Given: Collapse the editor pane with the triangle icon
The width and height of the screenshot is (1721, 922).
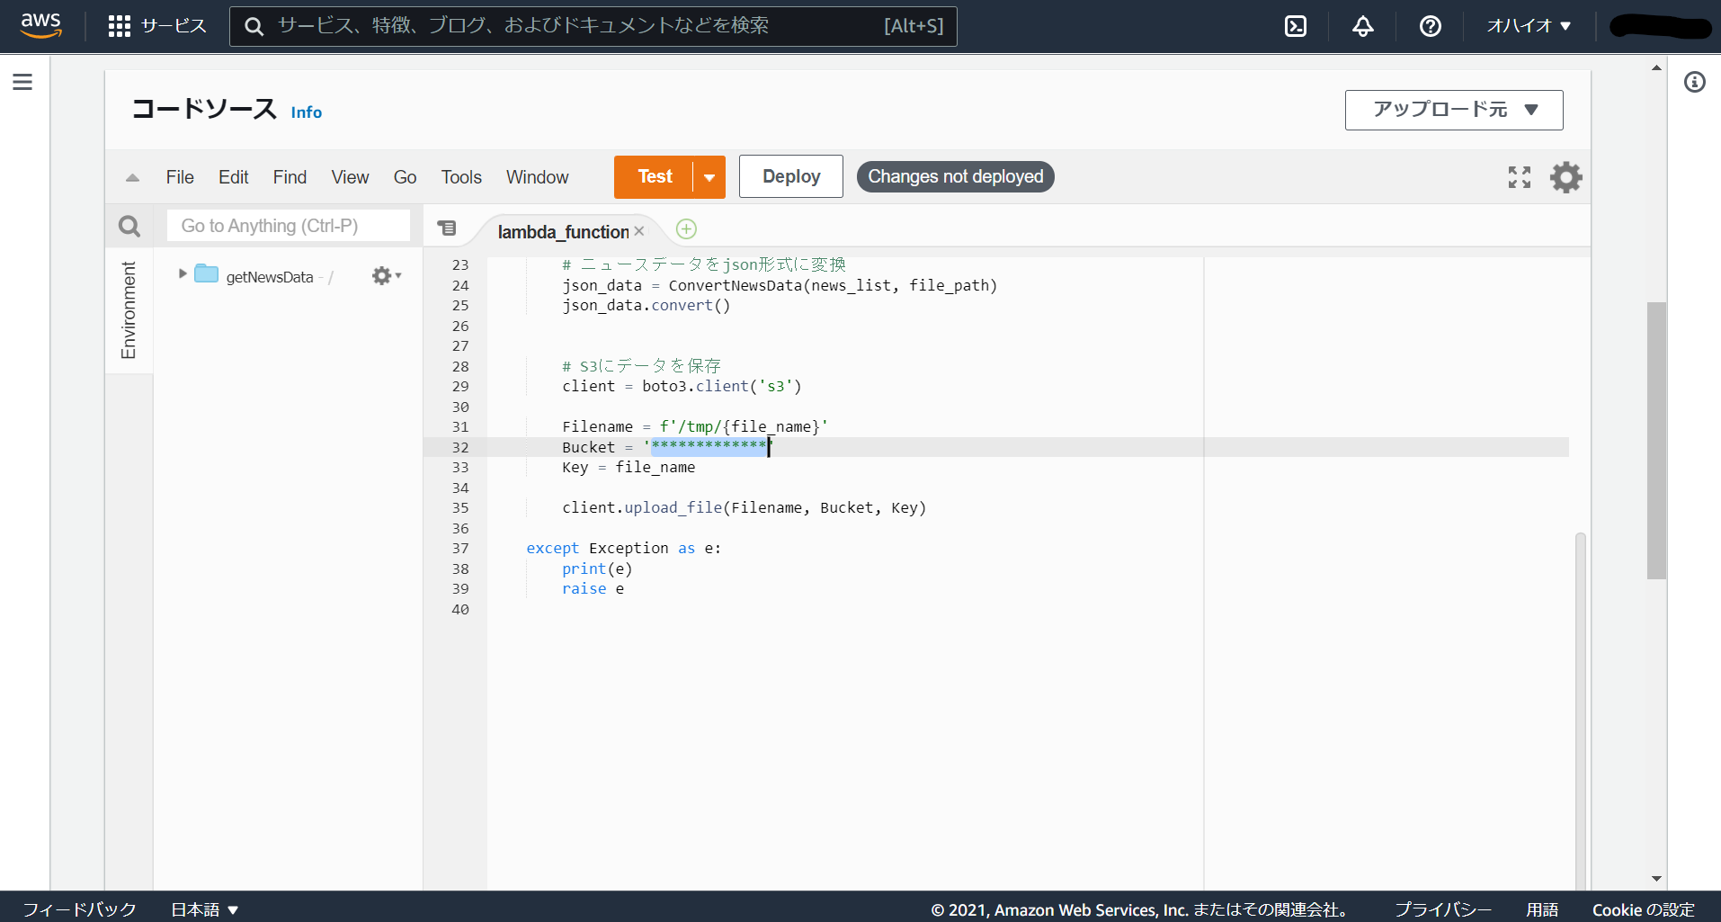Looking at the screenshot, I should tap(131, 177).
